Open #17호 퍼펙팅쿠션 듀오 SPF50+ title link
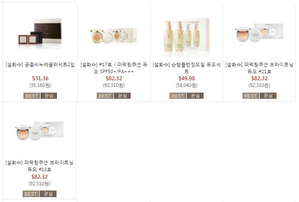 click(x=114, y=68)
